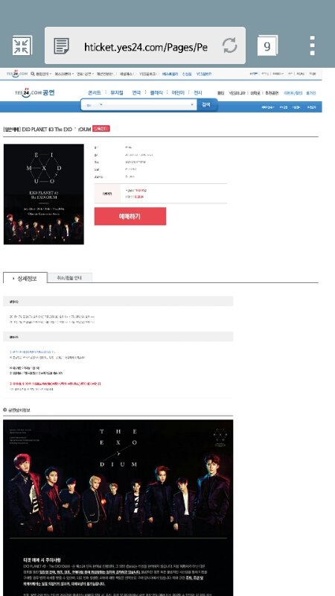Select the 뮤지컬 category menu

tap(117, 92)
